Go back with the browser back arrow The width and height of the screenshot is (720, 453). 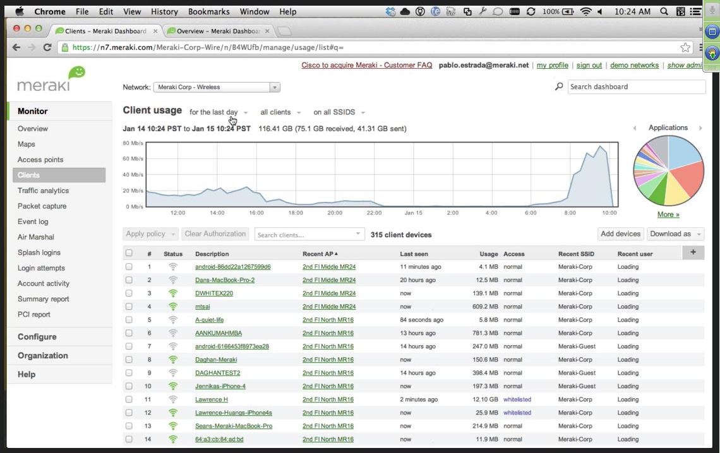click(16, 47)
